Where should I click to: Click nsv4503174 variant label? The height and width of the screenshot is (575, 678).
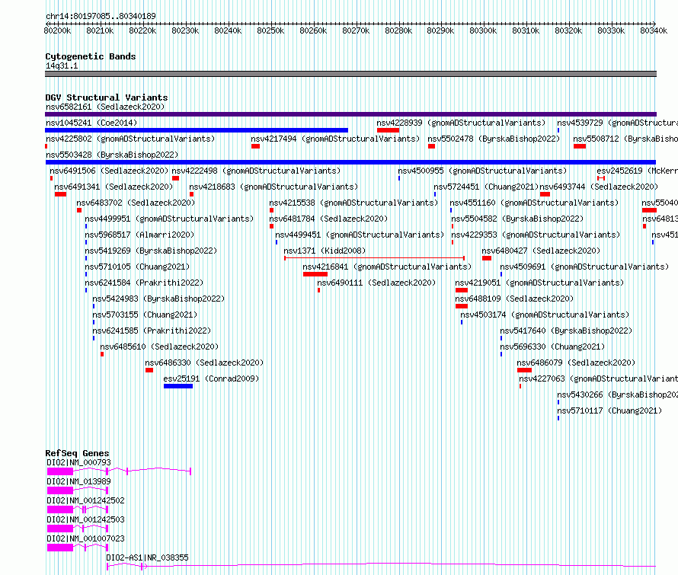(545, 315)
